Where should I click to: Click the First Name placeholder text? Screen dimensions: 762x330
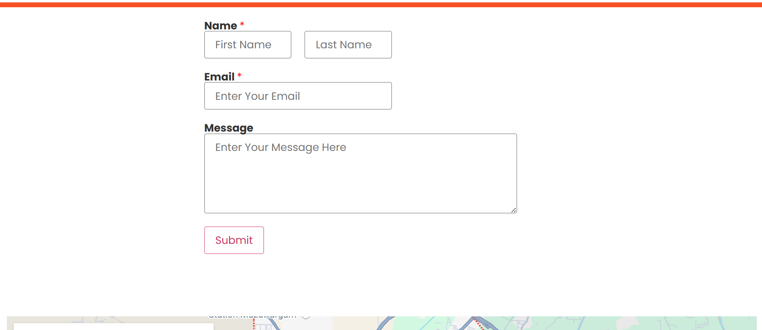pos(243,45)
